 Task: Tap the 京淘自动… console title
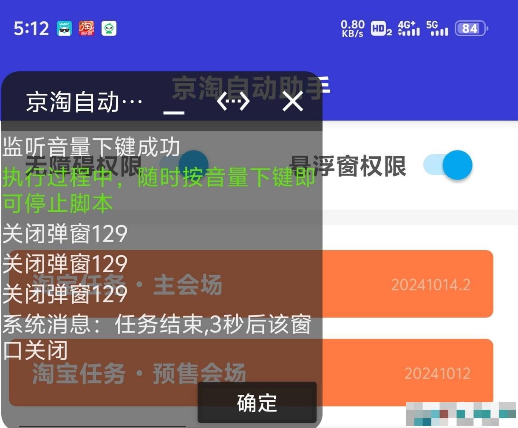click(84, 102)
